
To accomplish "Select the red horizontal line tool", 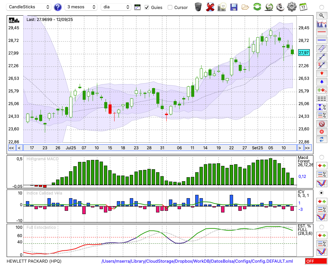I will [x=322, y=32].
